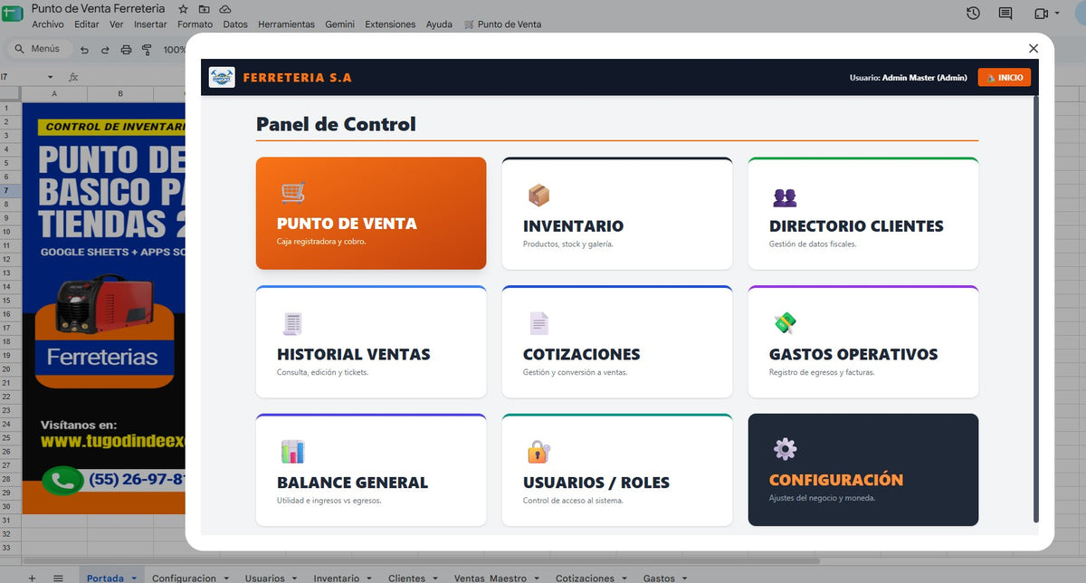
Task: Open the Balance General card
Action: pos(371,470)
